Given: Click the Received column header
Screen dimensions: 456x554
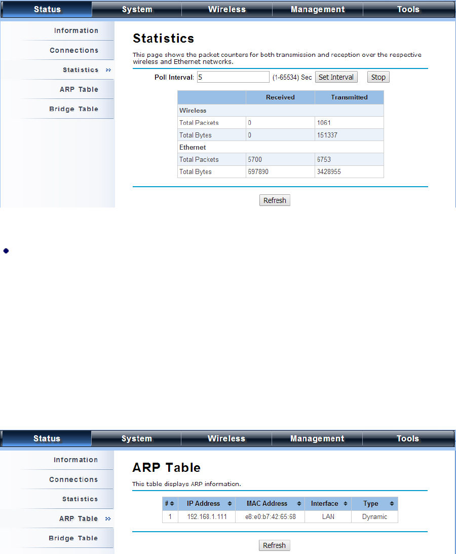Looking at the screenshot, I should pyautogui.click(x=280, y=97).
